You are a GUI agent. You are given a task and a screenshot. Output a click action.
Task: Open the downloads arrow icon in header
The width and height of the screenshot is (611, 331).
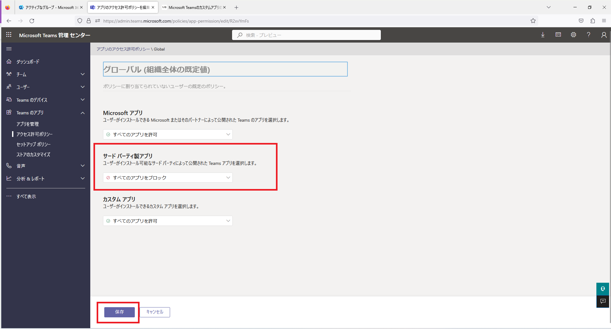click(543, 35)
